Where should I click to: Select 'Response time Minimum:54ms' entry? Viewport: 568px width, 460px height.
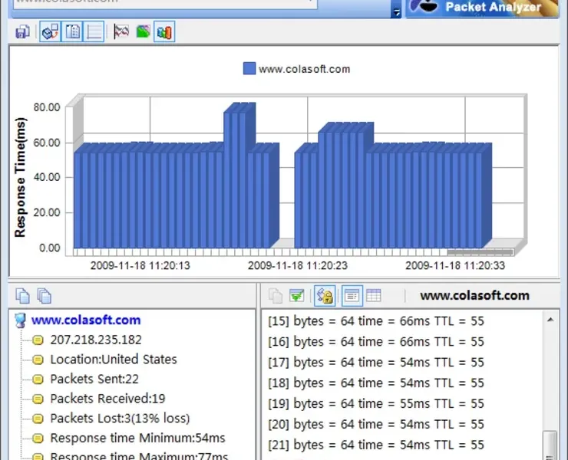coord(137,438)
